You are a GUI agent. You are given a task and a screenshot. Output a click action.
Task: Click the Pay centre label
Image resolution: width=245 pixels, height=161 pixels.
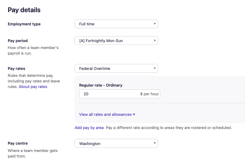click(18, 143)
